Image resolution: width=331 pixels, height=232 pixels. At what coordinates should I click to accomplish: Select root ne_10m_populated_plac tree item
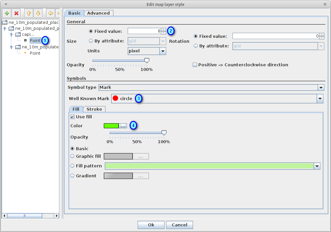point(33,22)
